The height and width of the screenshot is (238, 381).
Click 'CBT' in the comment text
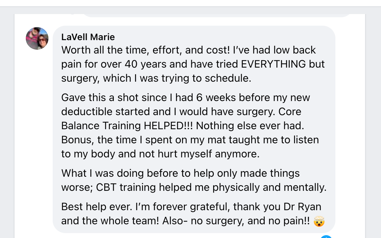coord(106,187)
